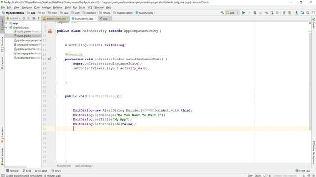This screenshot has height=177, width=316.
Task: Toggle the Project tool window side tab
Action: click(2, 25)
